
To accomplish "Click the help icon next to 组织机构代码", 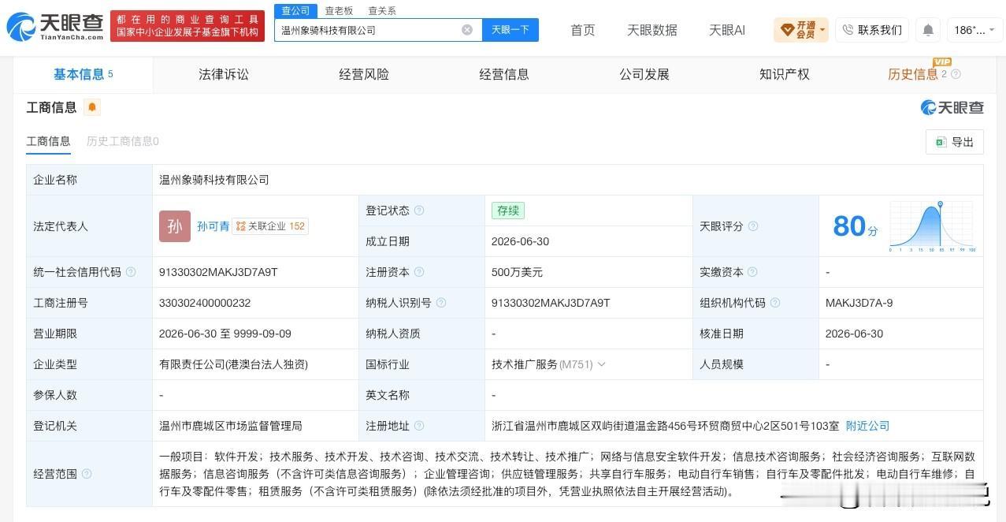I will tap(775, 303).
